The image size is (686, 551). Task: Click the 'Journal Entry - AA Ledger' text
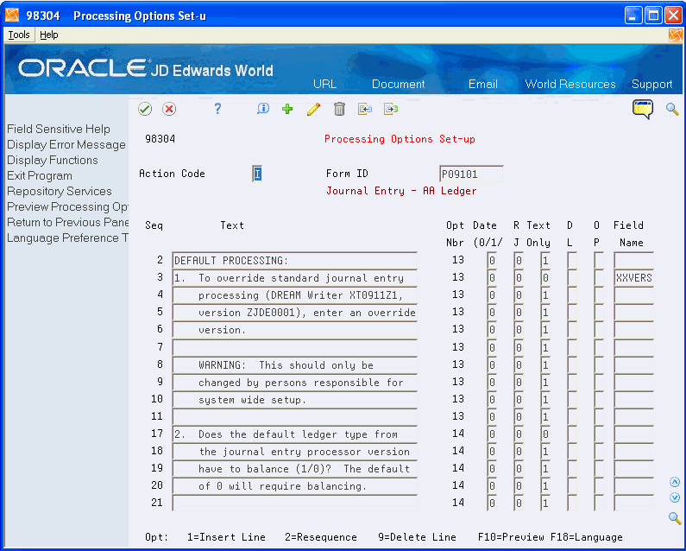[x=401, y=191]
